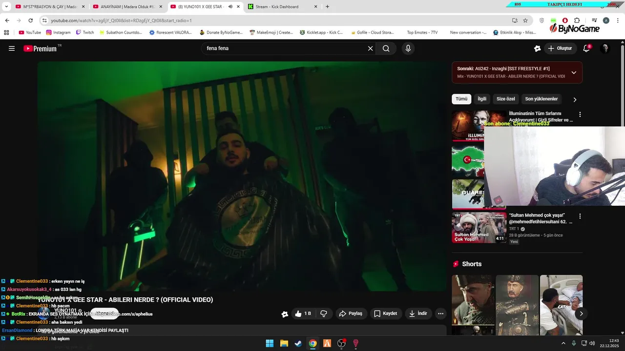Open the sparkle Ask icon beside Oluştur

(x=537, y=48)
